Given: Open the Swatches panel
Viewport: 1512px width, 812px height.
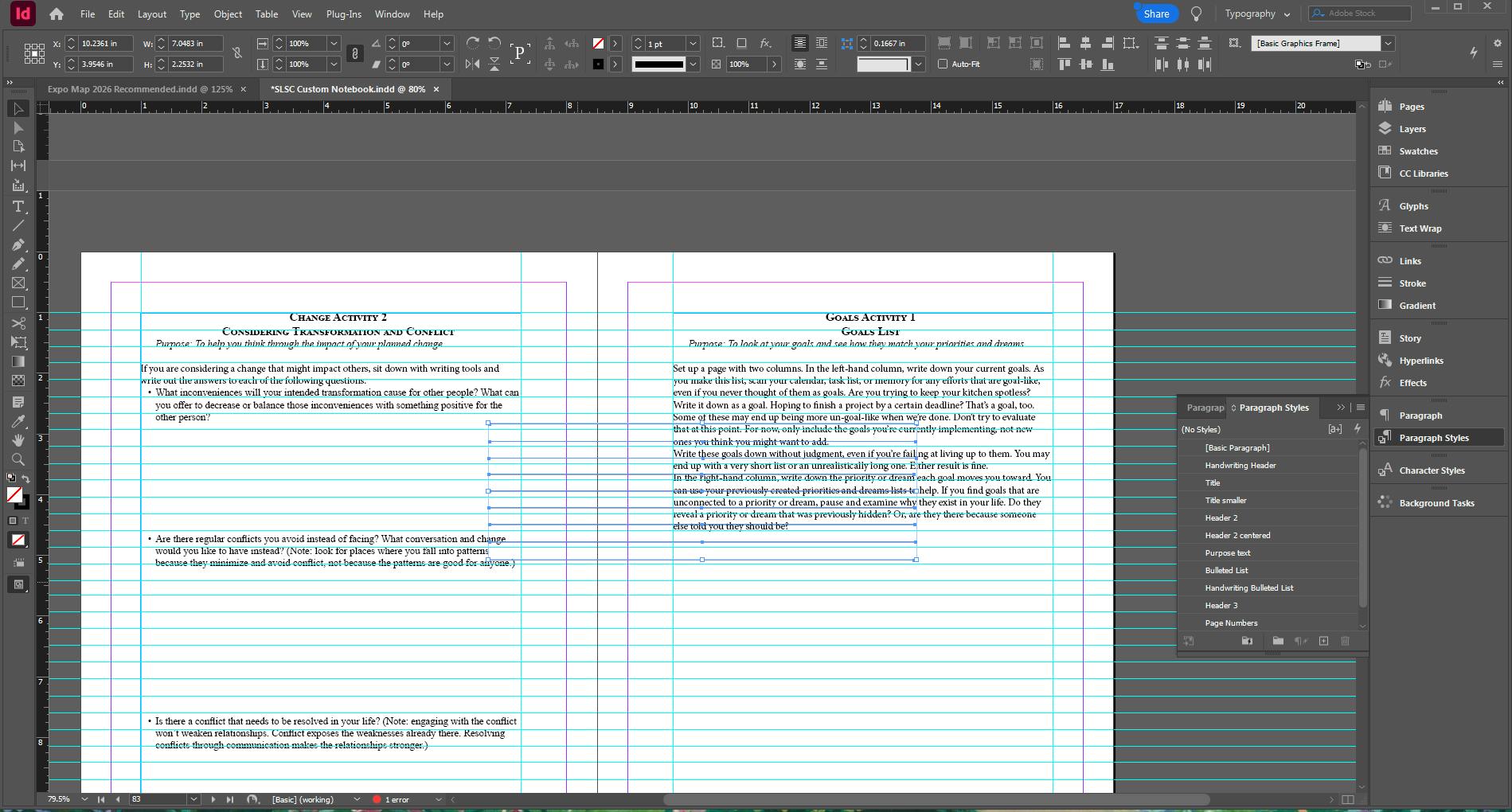Looking at the screenshot, I should pos(1418,151).
